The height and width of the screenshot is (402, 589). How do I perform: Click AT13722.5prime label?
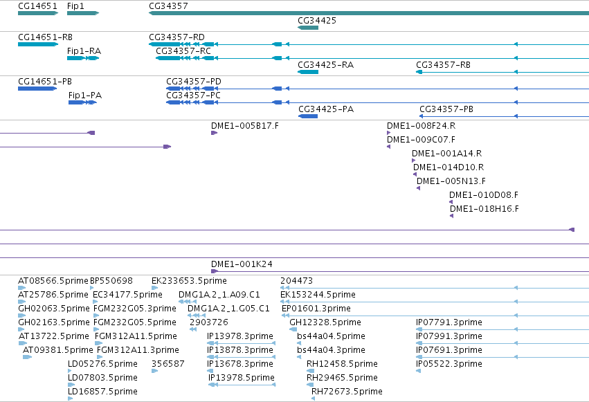(54, 336)
